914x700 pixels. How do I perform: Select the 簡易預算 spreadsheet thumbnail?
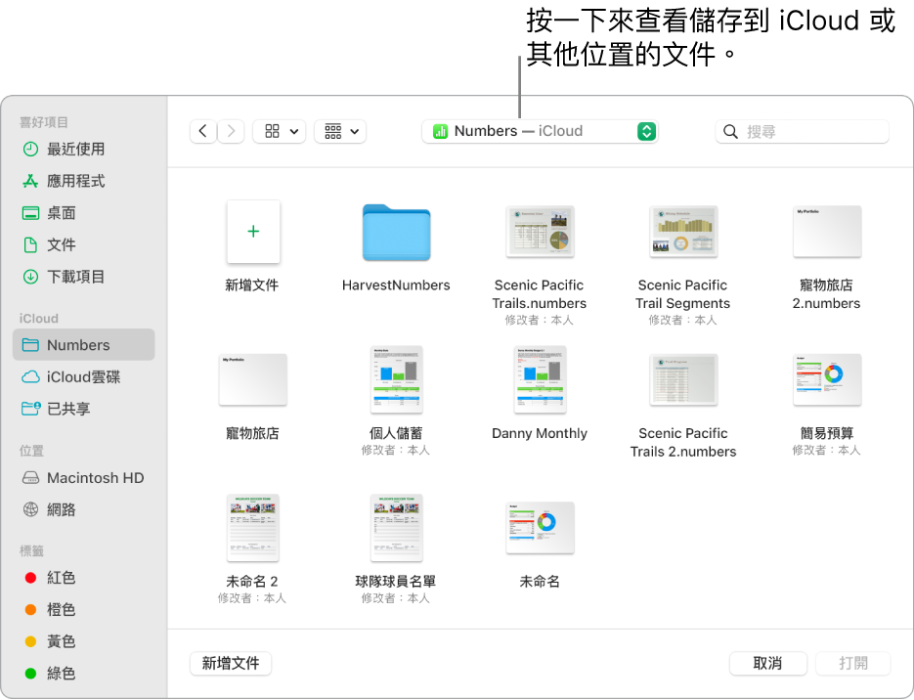pos(826,379)
